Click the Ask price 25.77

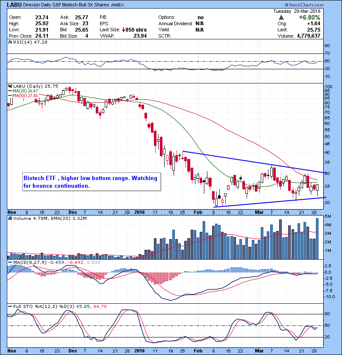[x=82, y=18]
